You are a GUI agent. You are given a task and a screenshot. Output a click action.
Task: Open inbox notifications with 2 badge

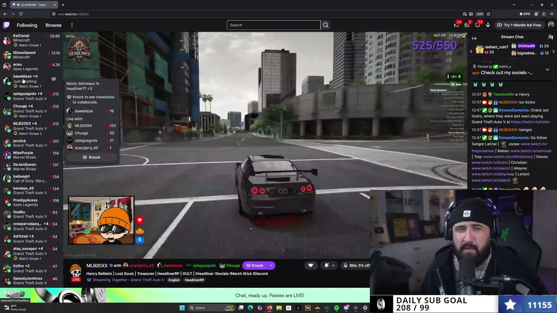pos(467,25)
